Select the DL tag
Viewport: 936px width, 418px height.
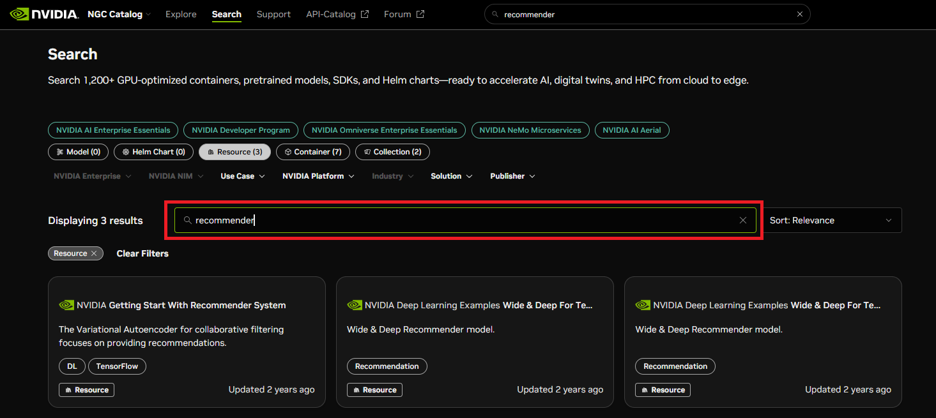pos(72,366)
